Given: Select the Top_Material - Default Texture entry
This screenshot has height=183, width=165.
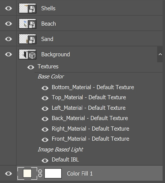Looking at the screenshot, I should pyautogui.click(x=89, y=98).
